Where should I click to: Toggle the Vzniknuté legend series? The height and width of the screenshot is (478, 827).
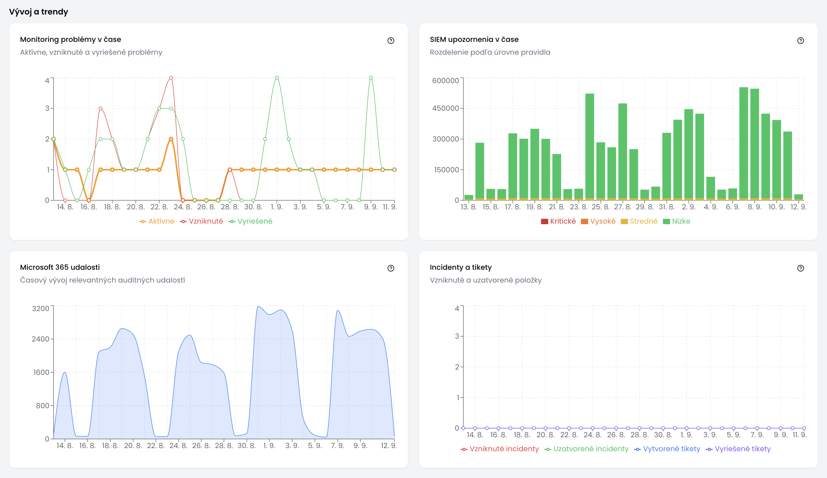201,221
